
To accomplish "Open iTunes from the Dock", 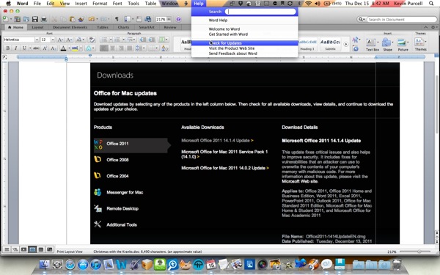I will pos(95,264).
